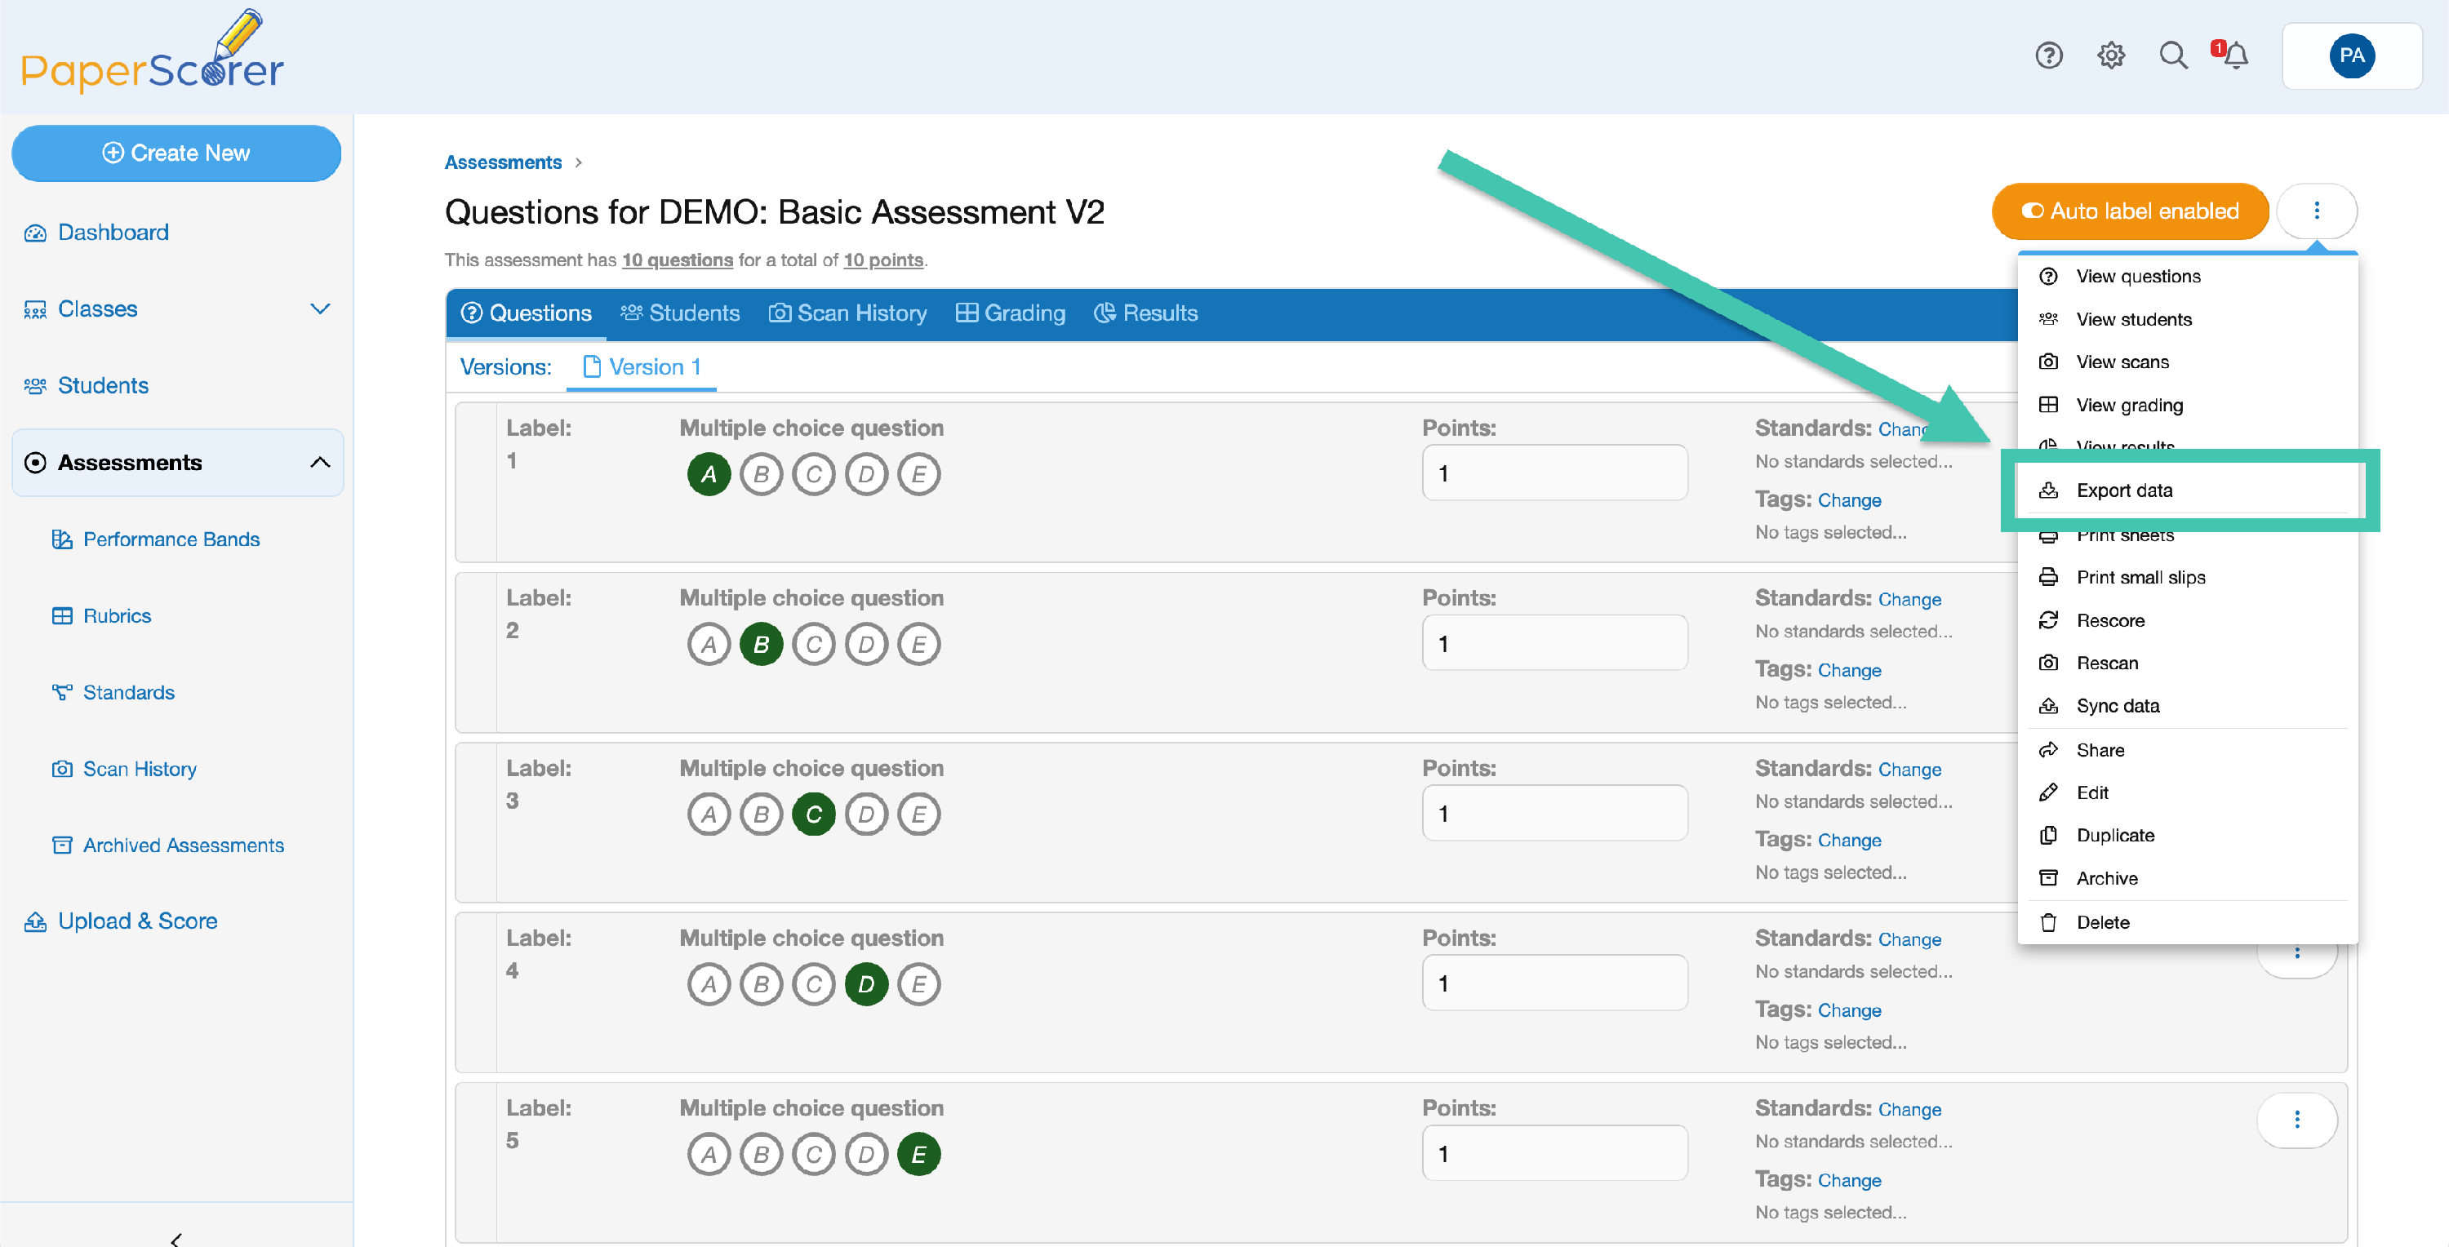Click the Archived Assessments box icon

click(x=62, y=845)
